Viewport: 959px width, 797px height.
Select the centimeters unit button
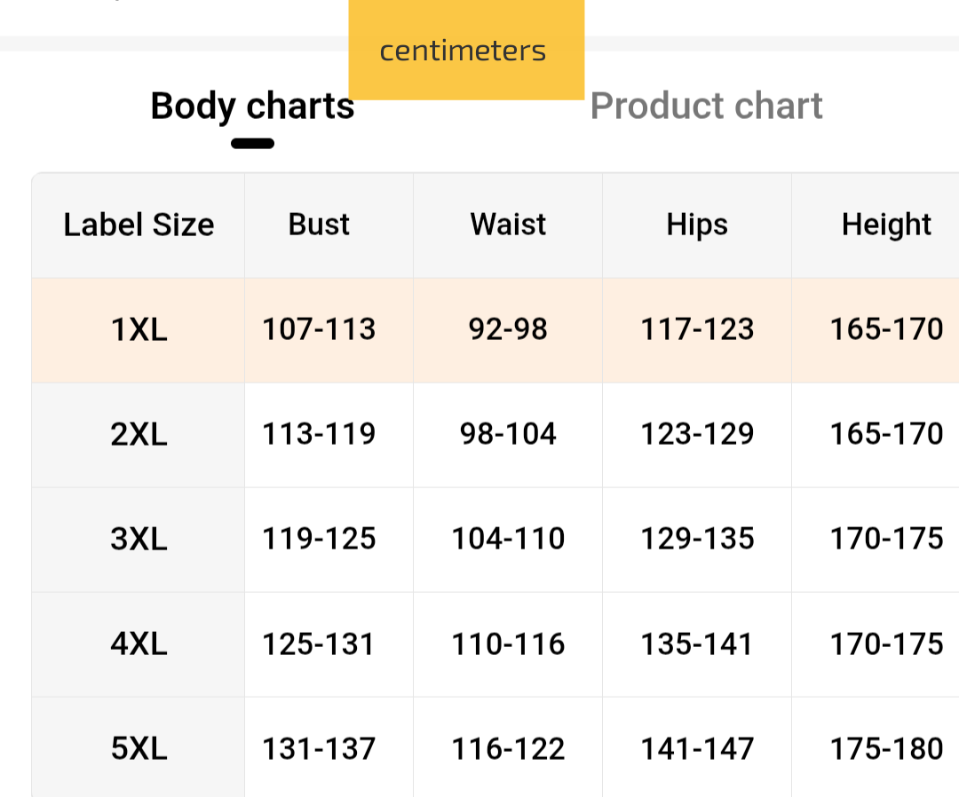pyautogui.click(x=464, y=51)
